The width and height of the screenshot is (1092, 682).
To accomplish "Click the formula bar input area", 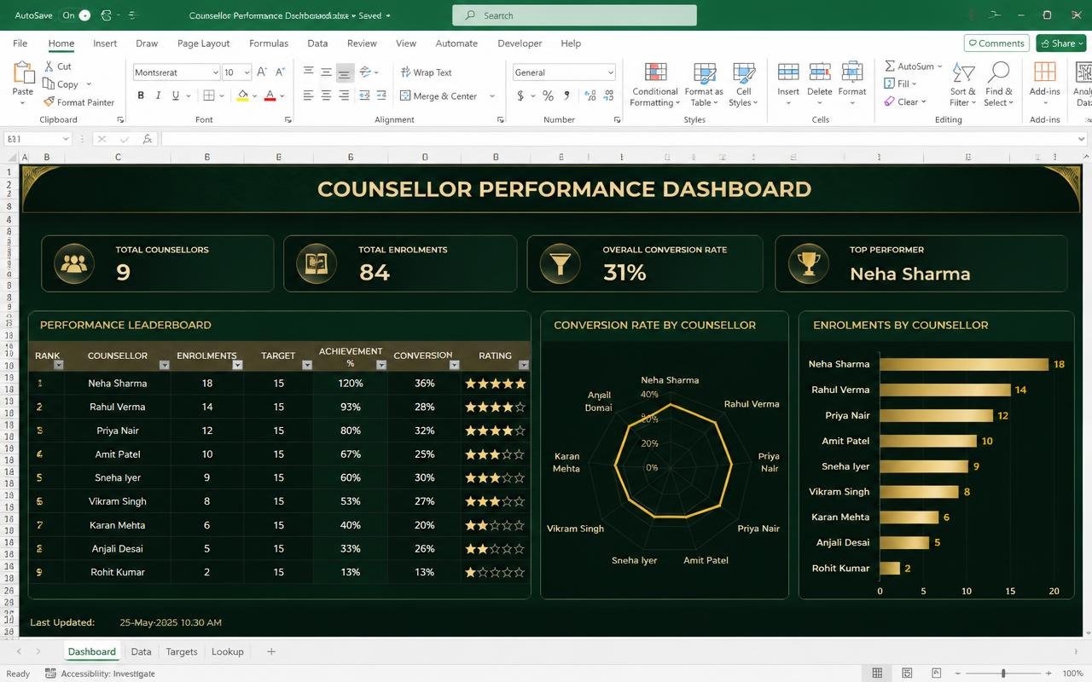I will [x=624, y=138].
